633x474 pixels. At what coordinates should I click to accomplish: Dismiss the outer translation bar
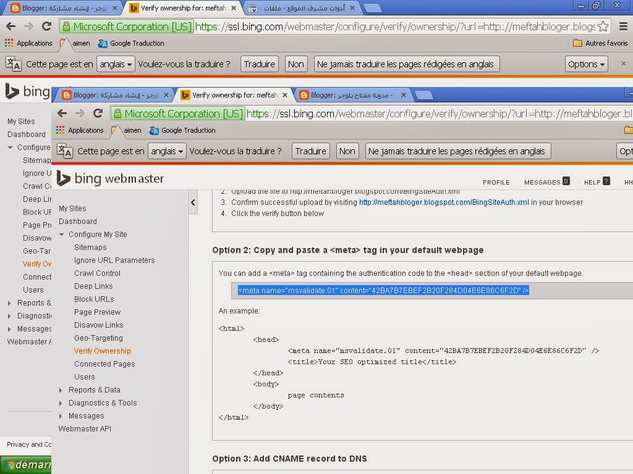623,64
